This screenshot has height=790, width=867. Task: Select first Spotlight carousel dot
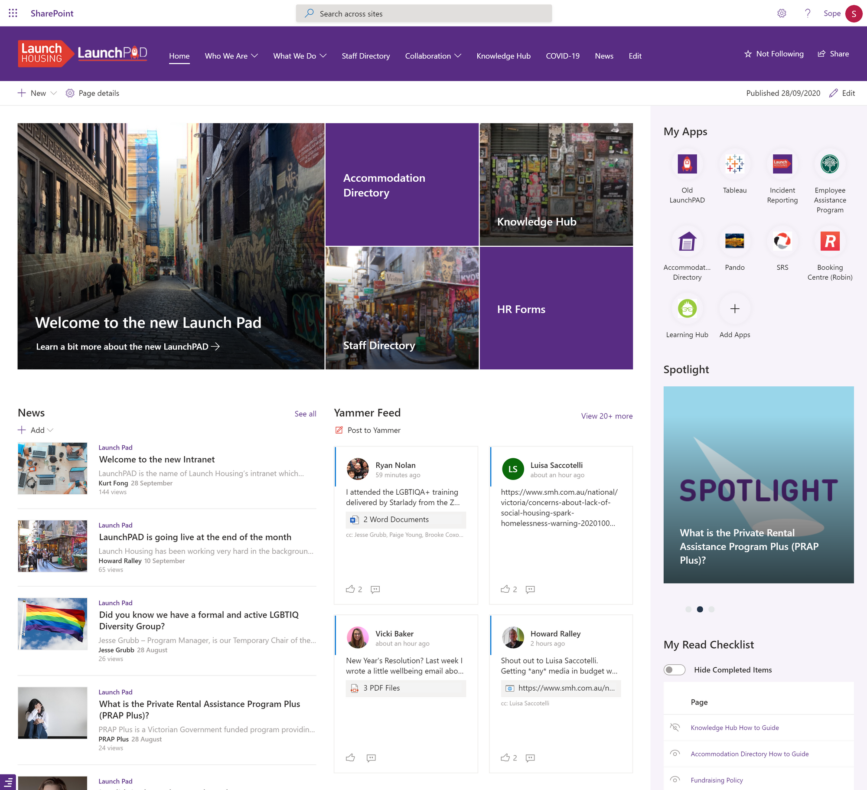point(688,609)
